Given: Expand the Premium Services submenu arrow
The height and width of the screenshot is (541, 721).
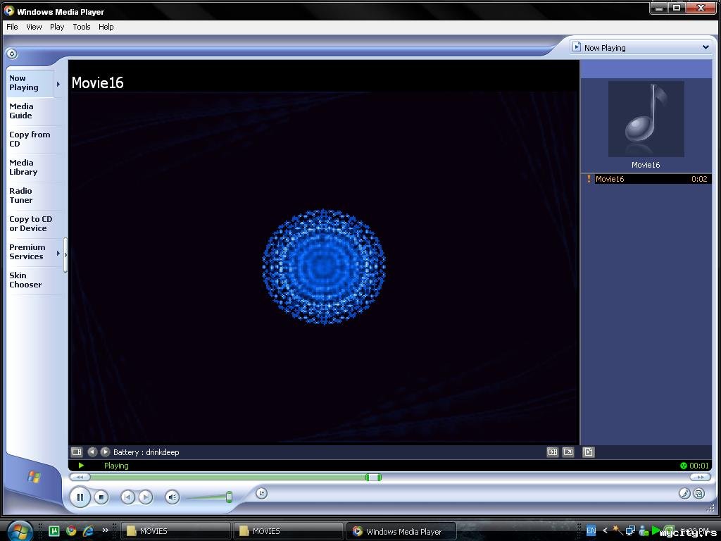Looking at the screenshot, I should (58, 253).
